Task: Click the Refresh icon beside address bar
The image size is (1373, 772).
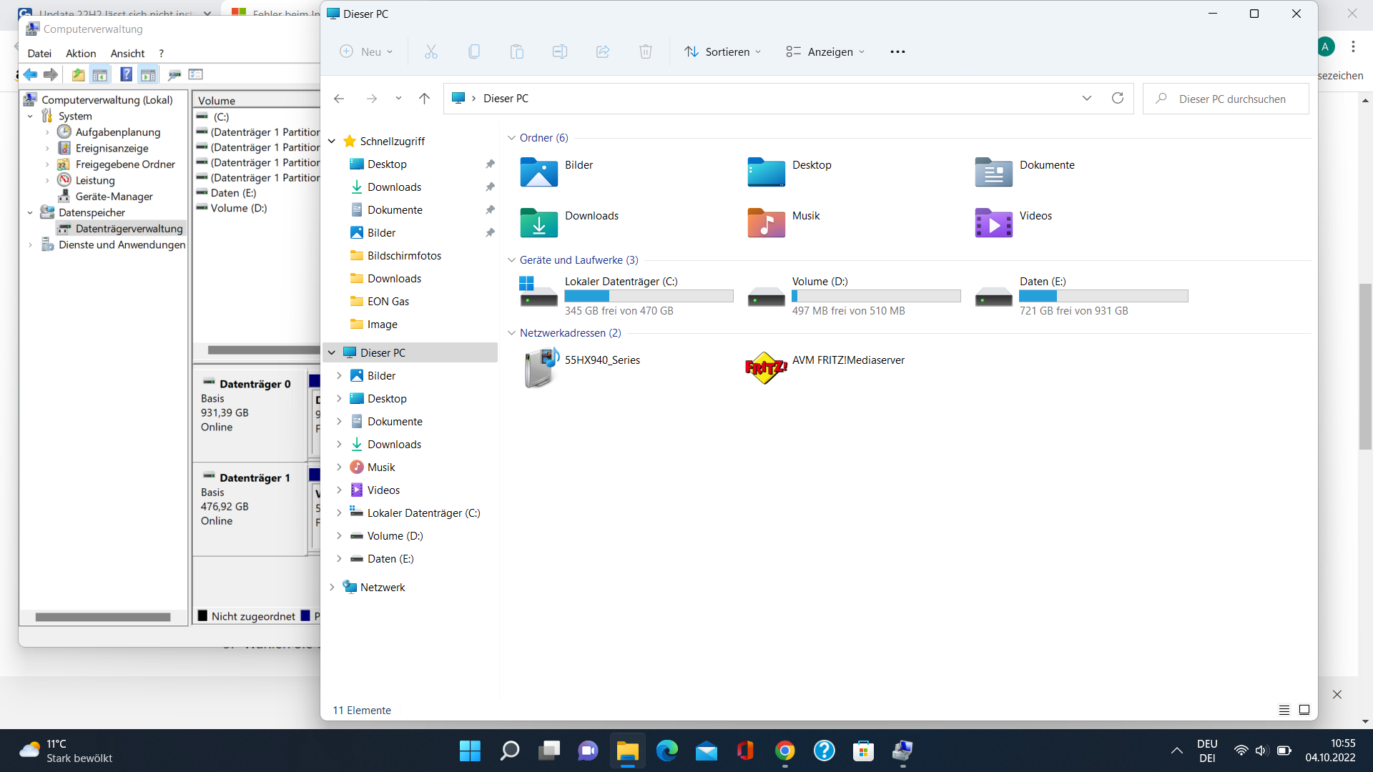Action: pyautogui.click(x=1117, y=98)
